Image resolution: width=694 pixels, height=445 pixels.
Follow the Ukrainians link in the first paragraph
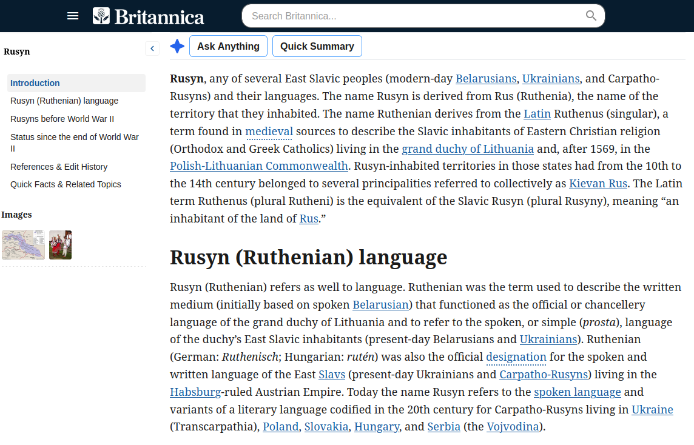coord(551,79)
